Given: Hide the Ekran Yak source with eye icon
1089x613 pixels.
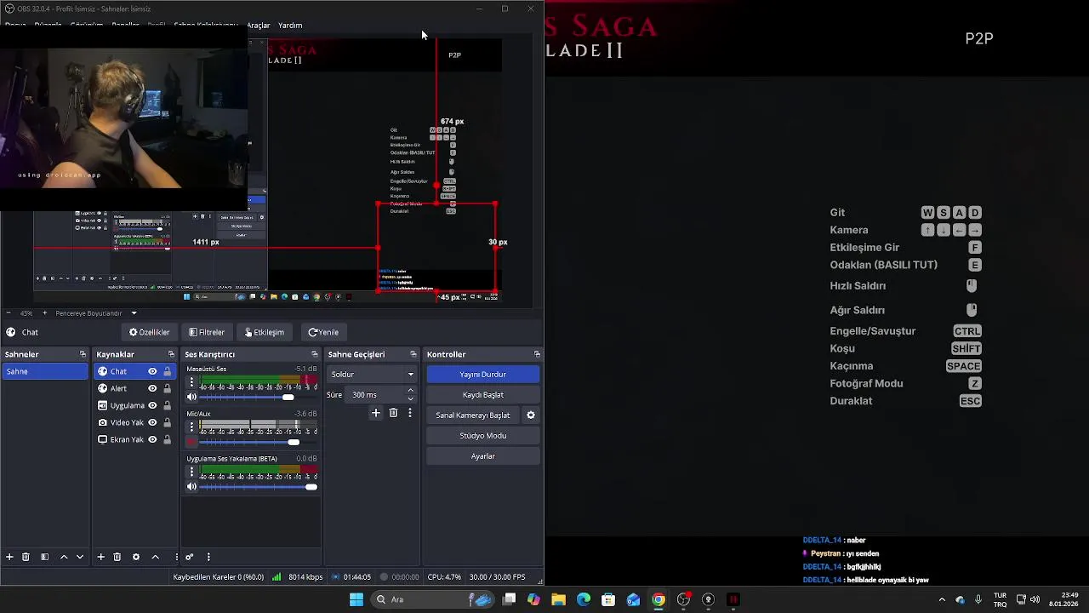Looking at the screenshot, I should coord(152,439).
